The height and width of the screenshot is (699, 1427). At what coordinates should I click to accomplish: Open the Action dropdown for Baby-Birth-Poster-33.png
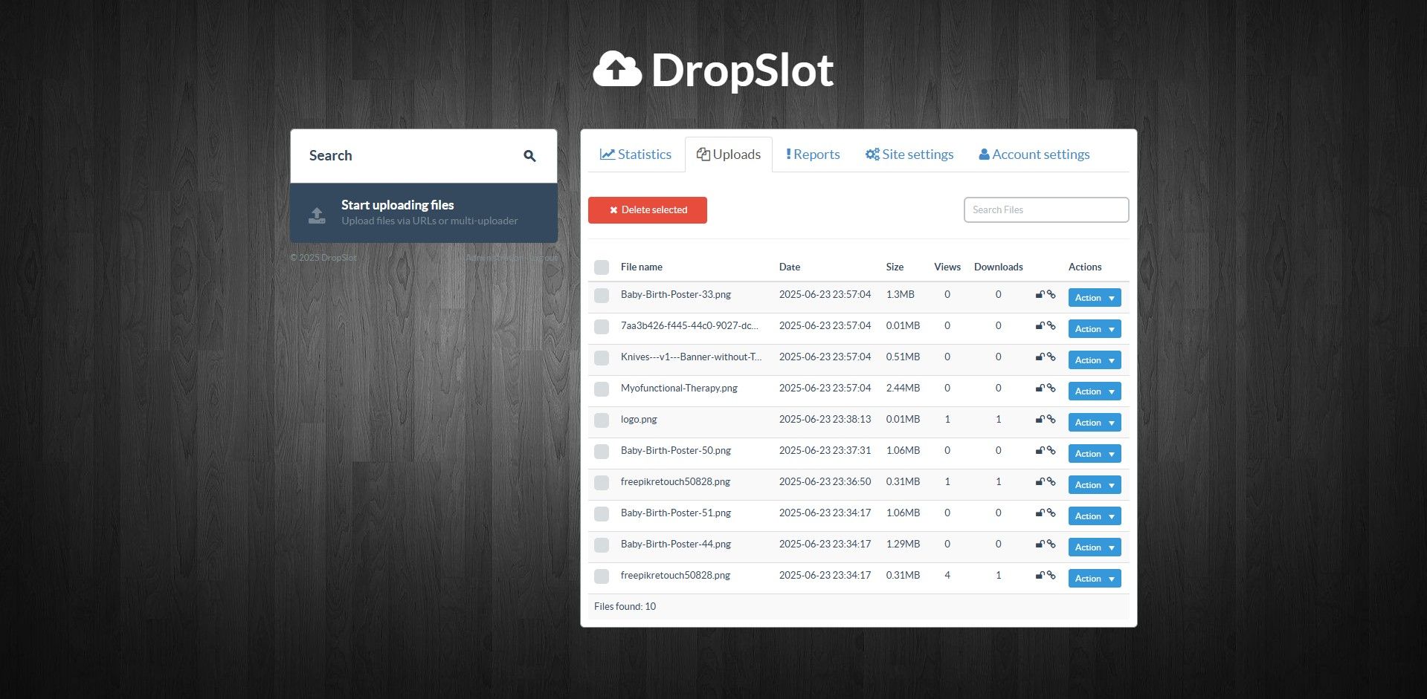[1095, 298]
